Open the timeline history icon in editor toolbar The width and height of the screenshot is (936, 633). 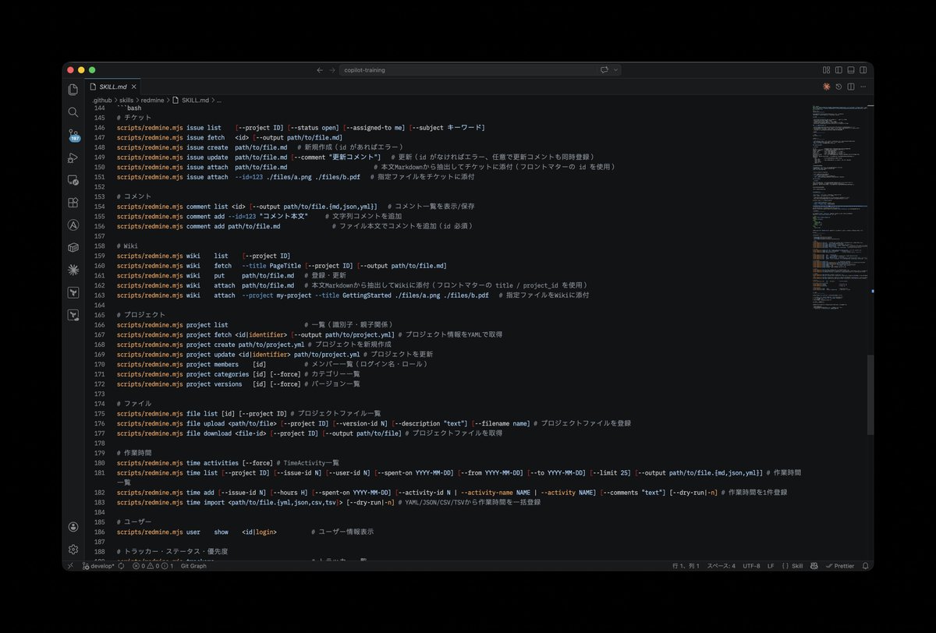[x=838, y=87]
